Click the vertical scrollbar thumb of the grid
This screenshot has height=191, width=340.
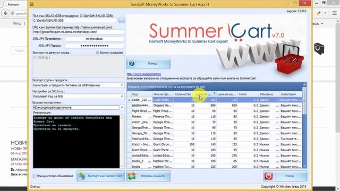point(304,100)
